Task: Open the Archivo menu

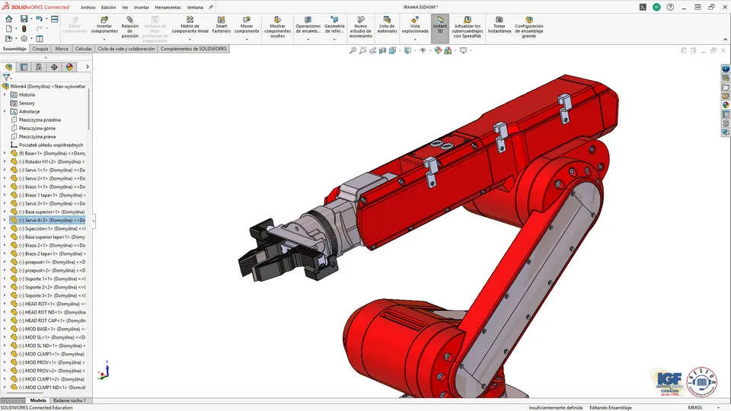Action: coord(88,8)
